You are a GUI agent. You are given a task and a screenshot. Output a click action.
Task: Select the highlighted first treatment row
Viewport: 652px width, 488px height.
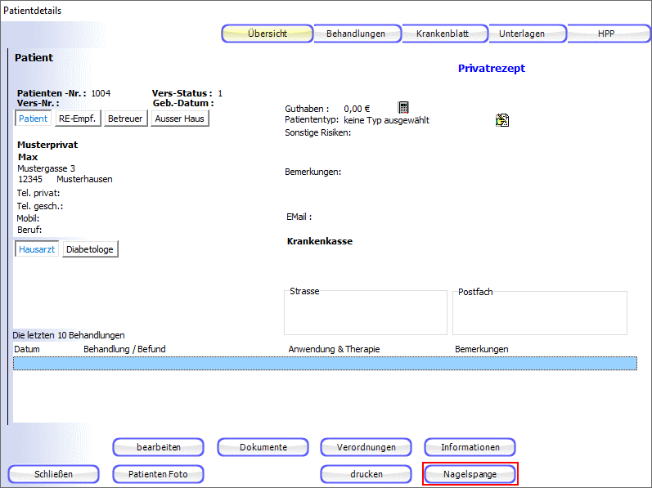point(325,364)
